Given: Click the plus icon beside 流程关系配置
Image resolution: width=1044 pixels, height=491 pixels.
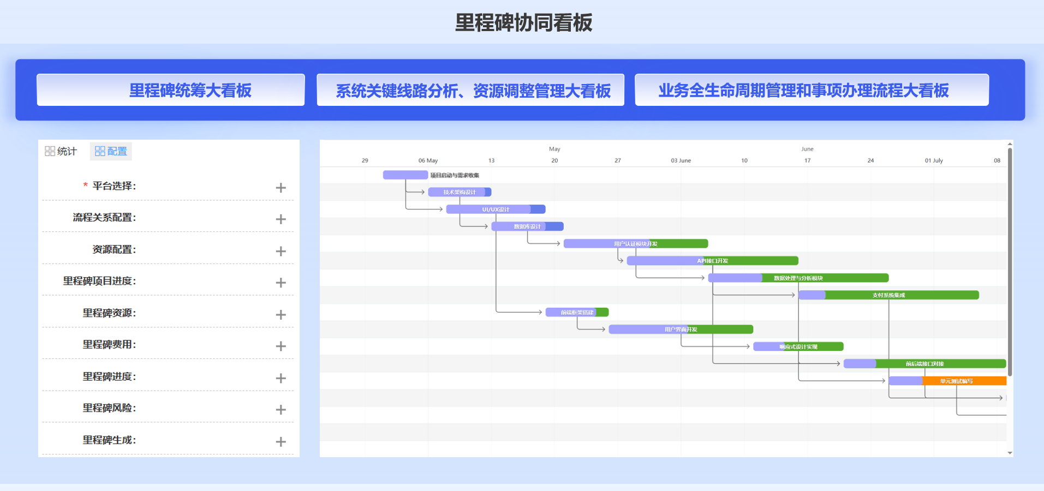Looking at the screenshot, I should pos(281,219).
